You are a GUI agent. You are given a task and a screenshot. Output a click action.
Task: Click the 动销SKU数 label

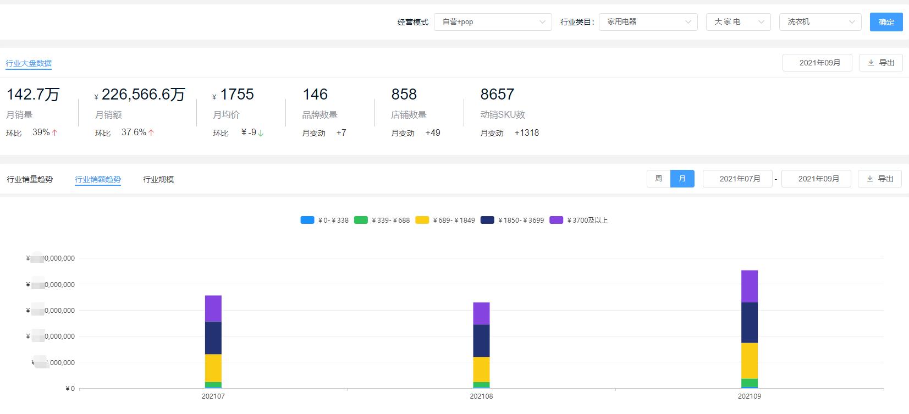(x=503, y=115)
